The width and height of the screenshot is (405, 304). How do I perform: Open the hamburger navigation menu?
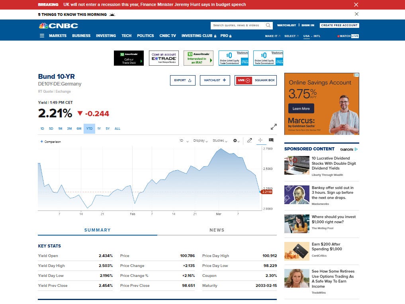[x=42, y=36]
